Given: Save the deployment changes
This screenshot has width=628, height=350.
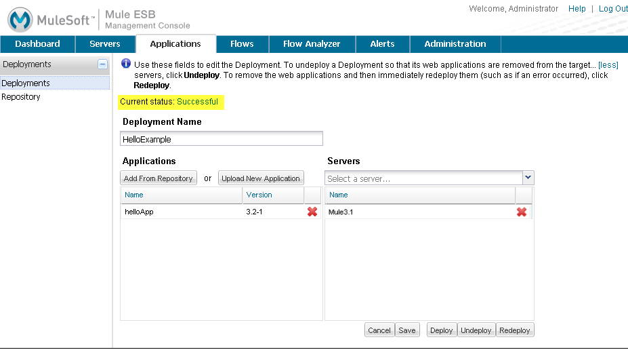Looking at the screenshot, I should (407, 330).
